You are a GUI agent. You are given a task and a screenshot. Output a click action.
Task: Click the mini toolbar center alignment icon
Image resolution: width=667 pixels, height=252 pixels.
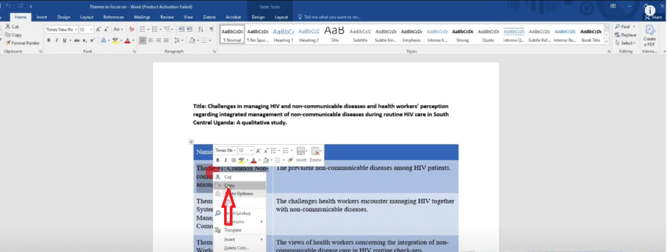(x=234, y=160)
